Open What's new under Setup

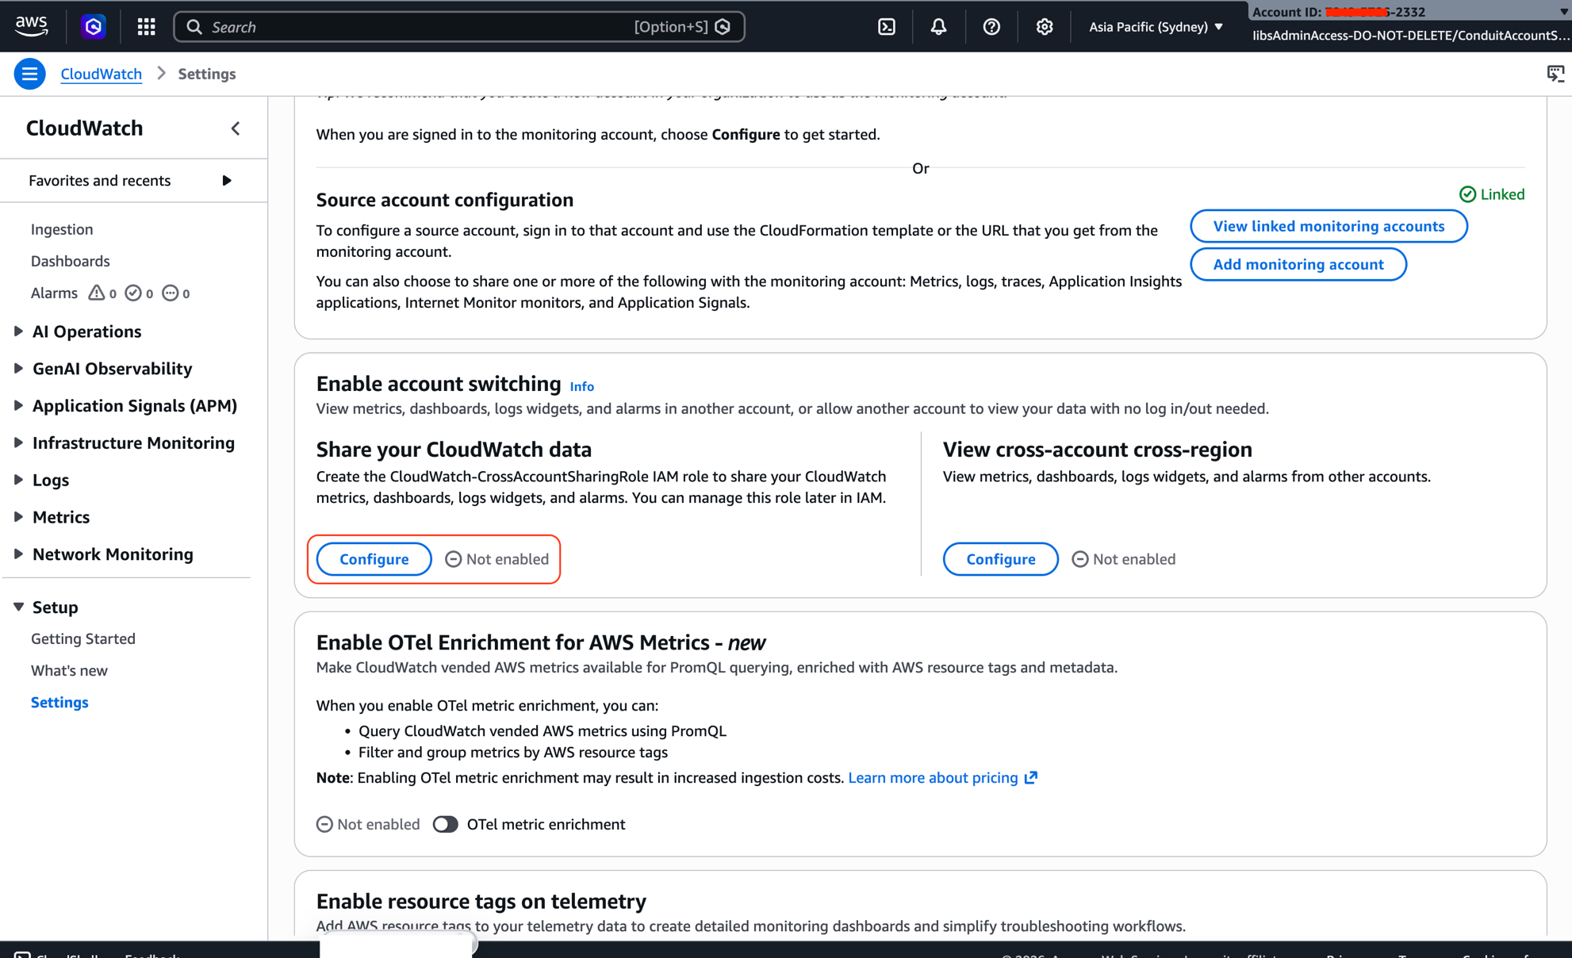click(69, 670)
